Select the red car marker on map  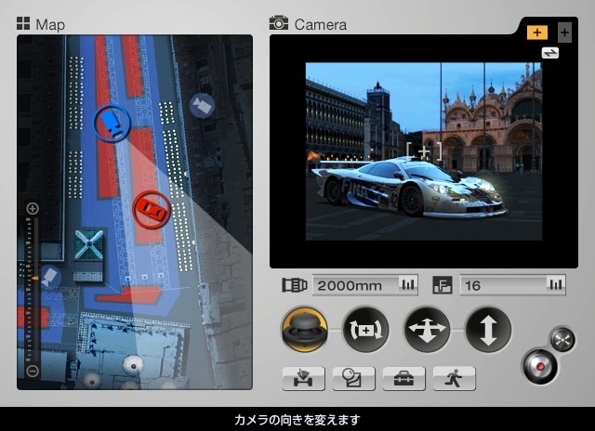pyautogui.click(x=152, y=209)
